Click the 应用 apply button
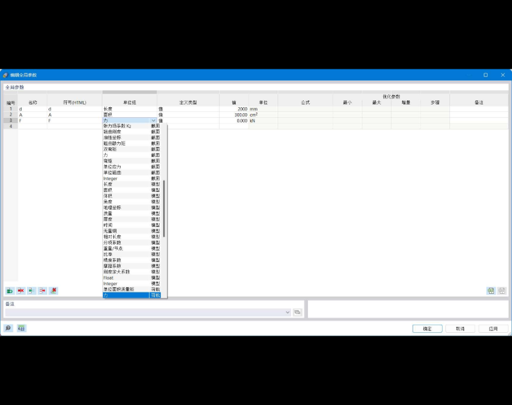This screenshot has height=405, width=512. [x=493, y=329]
